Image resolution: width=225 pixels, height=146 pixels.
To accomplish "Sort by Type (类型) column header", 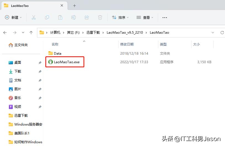I will pos(163,44).
